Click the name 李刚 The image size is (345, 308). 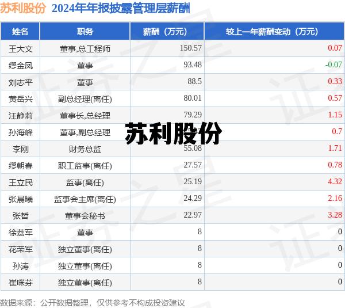[x=21, y=149]
